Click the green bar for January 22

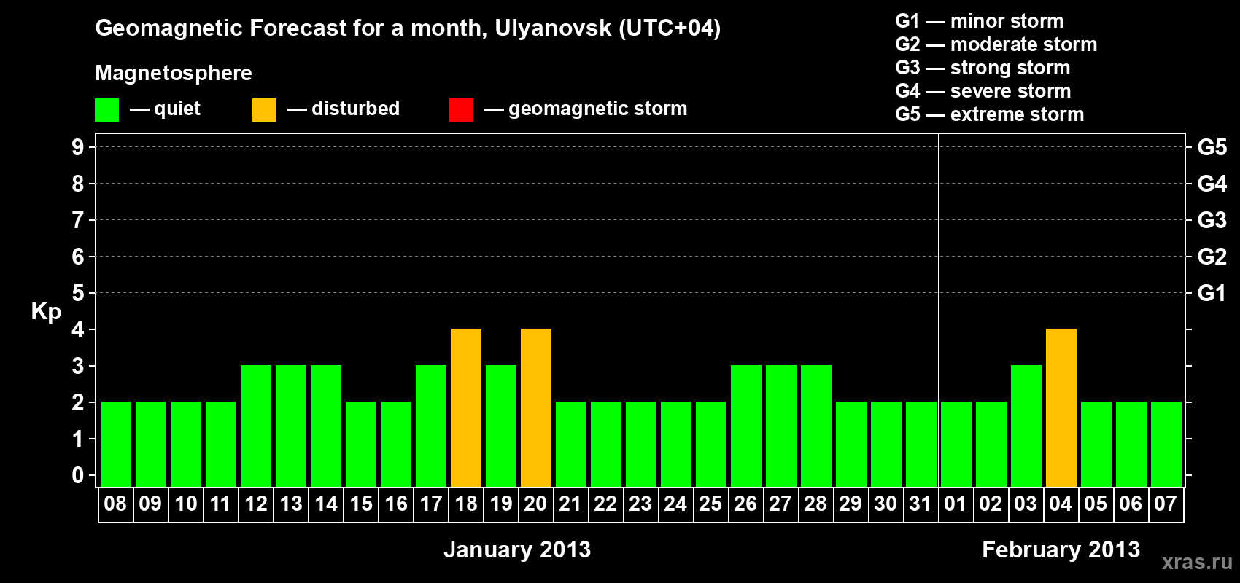[606, 445]
